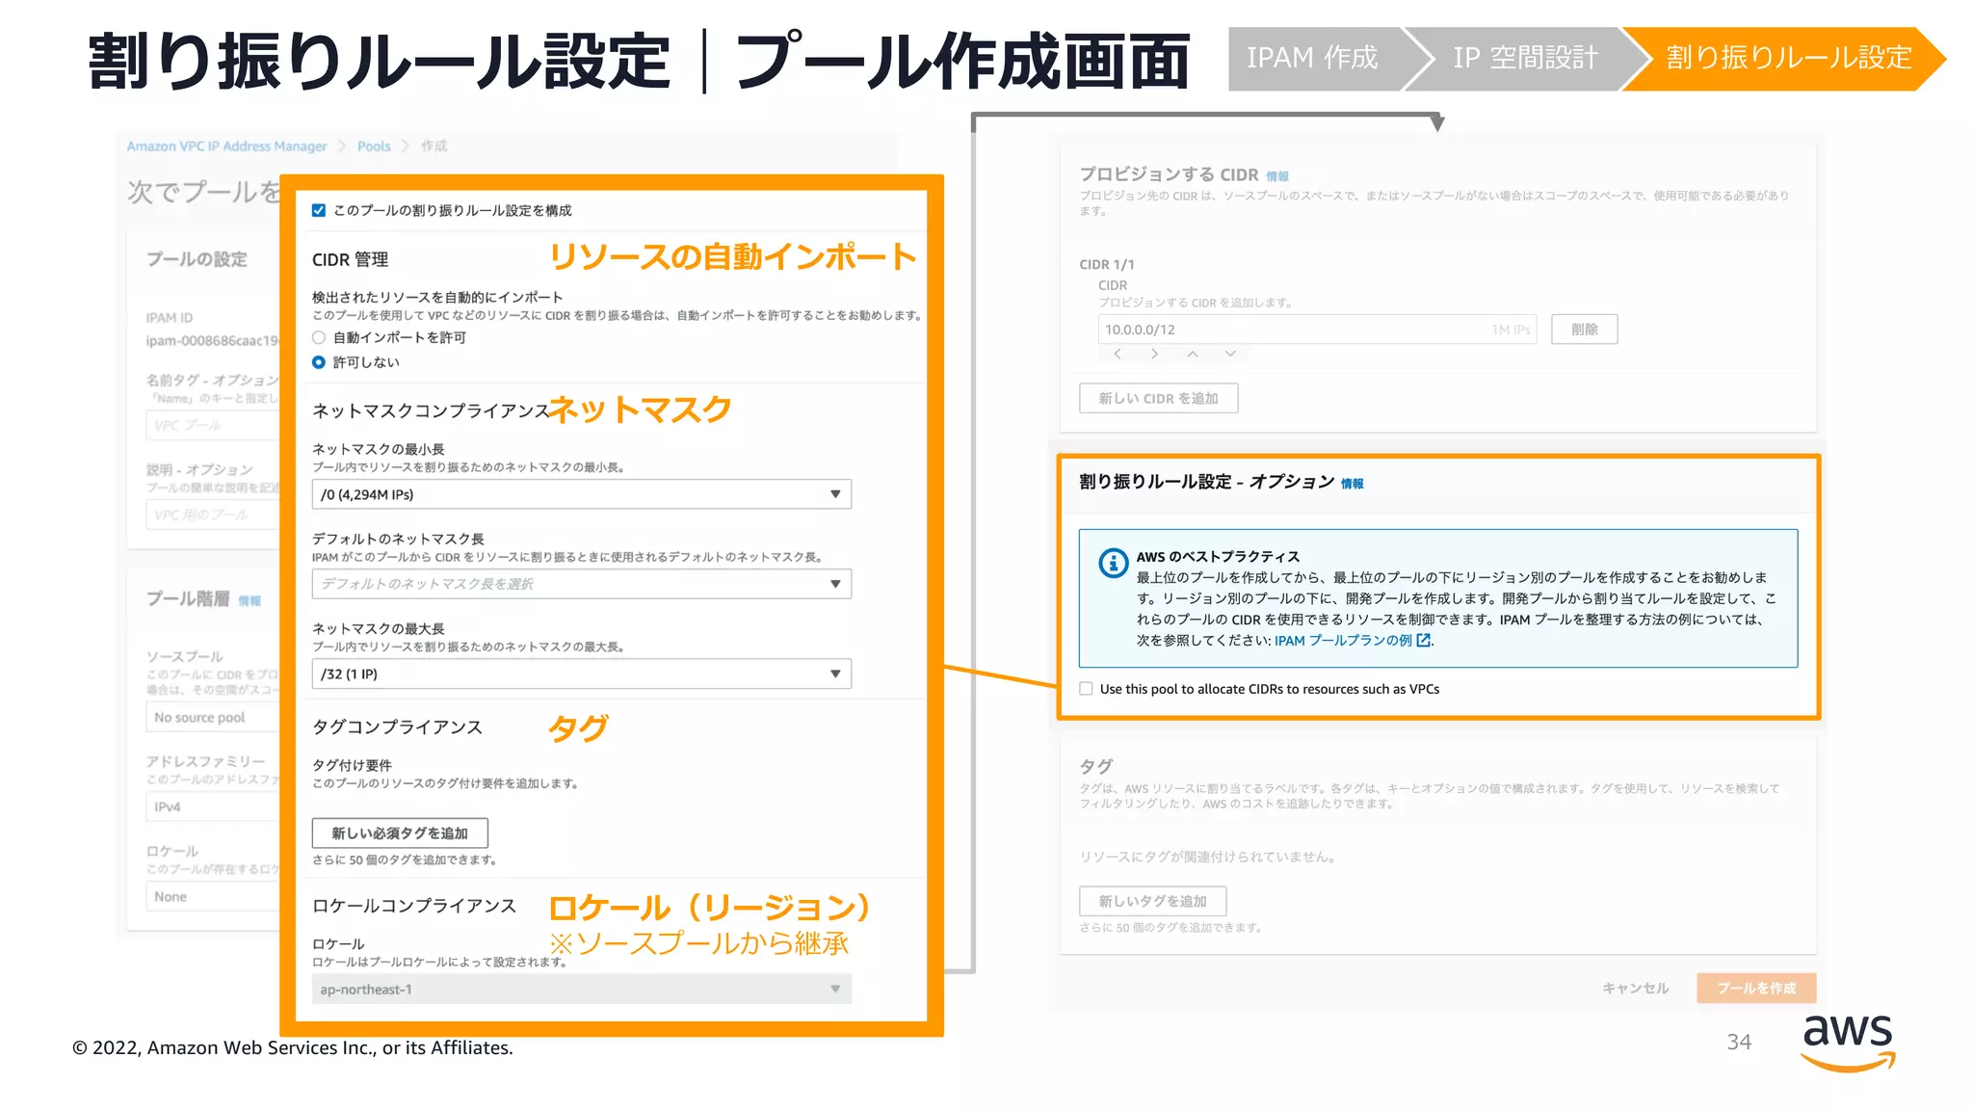Click プールを作成 button
The image size is (1973, 1110).
1756,989
